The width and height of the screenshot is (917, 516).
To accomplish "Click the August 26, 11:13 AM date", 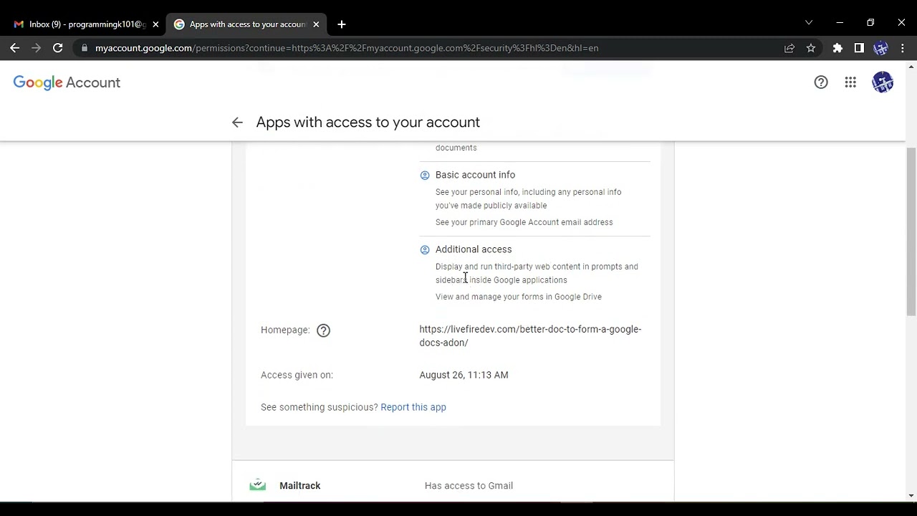I will pos(464,375).
